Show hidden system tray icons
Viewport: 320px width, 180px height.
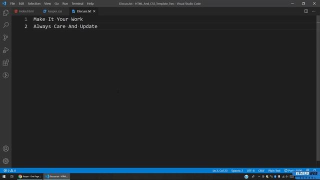click(x=259, y=176)
